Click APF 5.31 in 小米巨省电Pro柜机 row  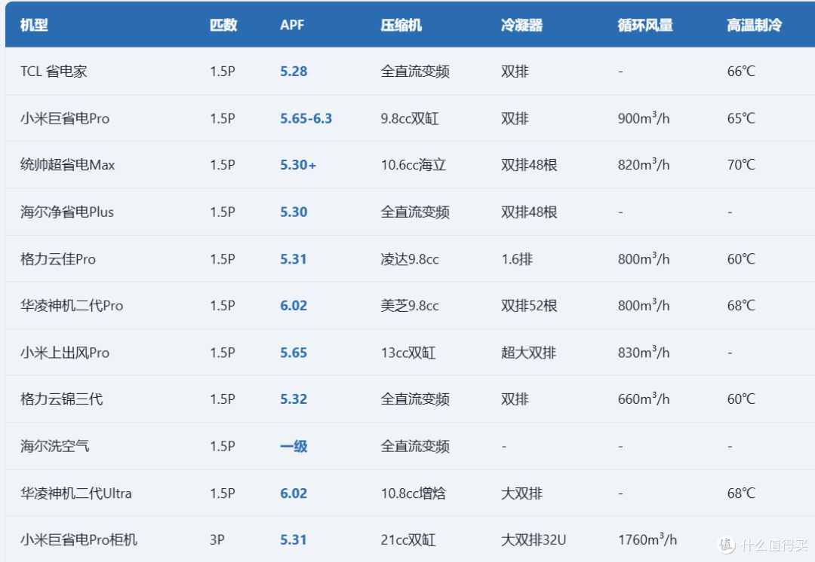coord(294,539)
